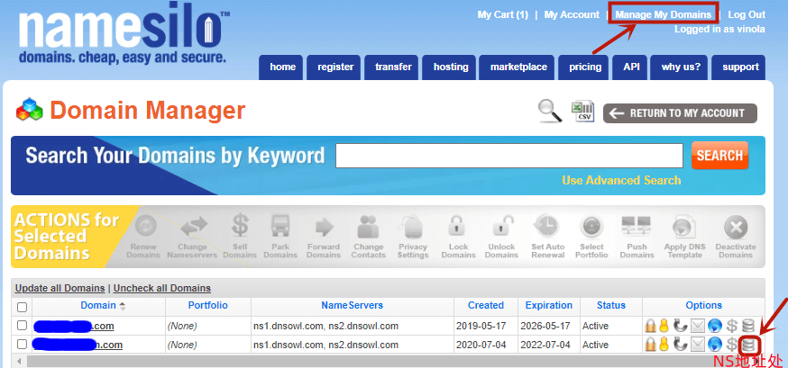The width and height of the screenshot is (788, 368).
Task: Export domains with the CSV icon
Action: point(583,111)
